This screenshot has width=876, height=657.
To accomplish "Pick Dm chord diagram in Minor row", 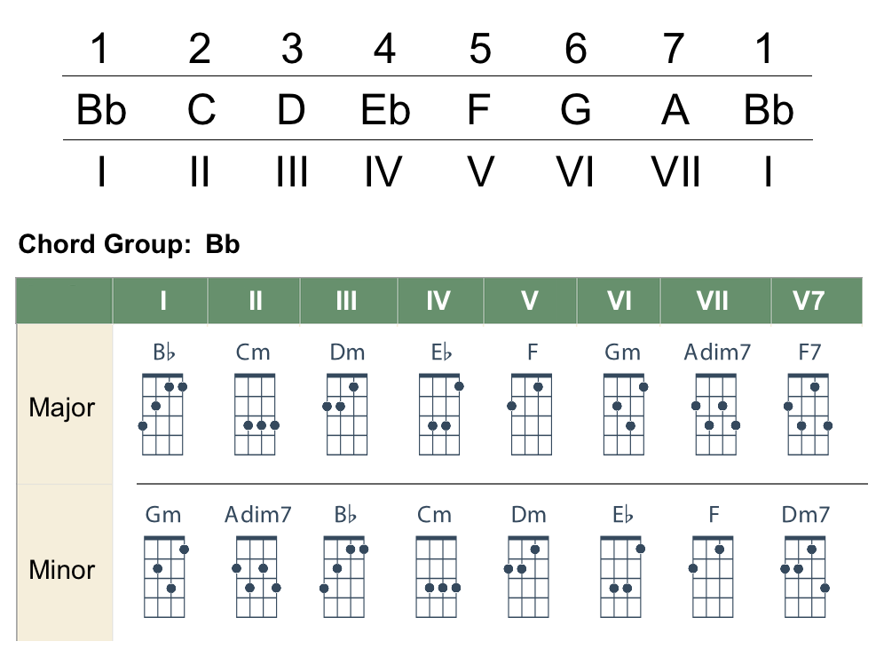I will click(x=529, y=577).
